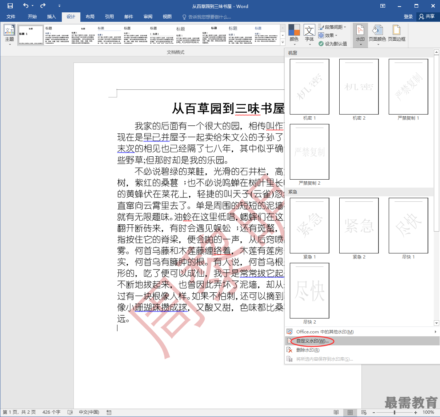This screenshot has width=440, height=417.
Task: Click the document title 从百草园到三味书屋
Action: tap(228, 108)
